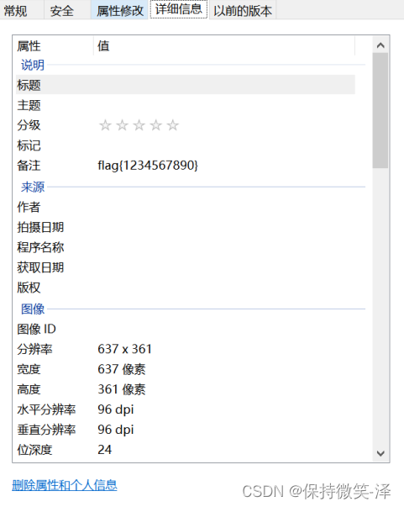Set rating to two stars

122,125
